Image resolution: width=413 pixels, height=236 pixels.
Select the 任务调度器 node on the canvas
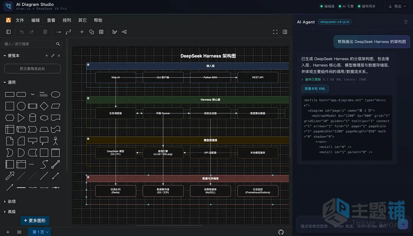point(116,113)
